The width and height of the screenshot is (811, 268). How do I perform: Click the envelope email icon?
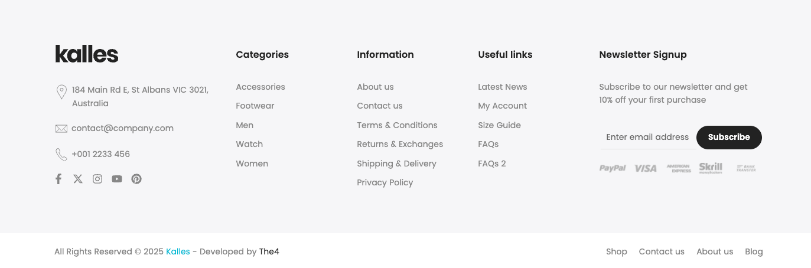point(61,129)
